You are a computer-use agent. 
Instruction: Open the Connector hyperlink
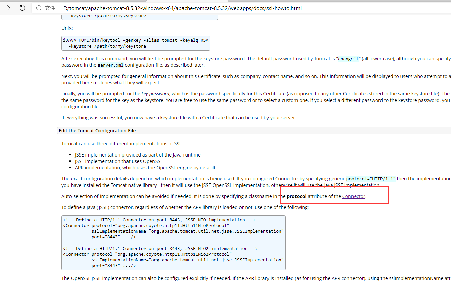[x=354, y=196]
